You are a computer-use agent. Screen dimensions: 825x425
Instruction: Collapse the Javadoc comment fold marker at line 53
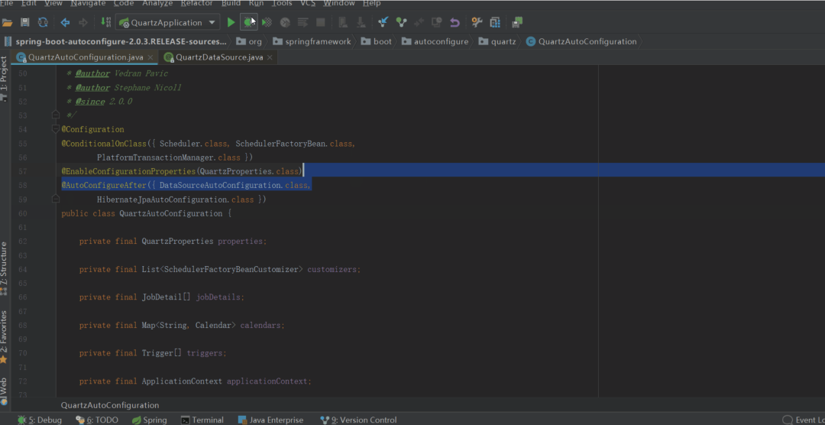pos(55,115)
